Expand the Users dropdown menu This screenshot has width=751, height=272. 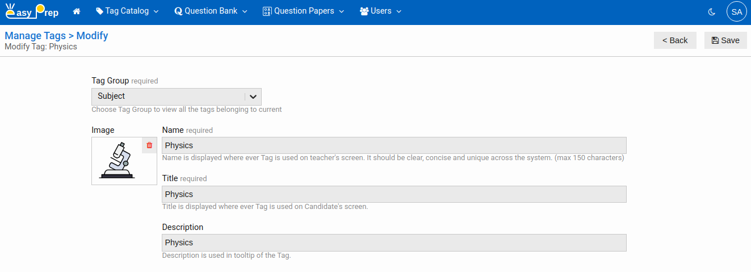[381, 11]
